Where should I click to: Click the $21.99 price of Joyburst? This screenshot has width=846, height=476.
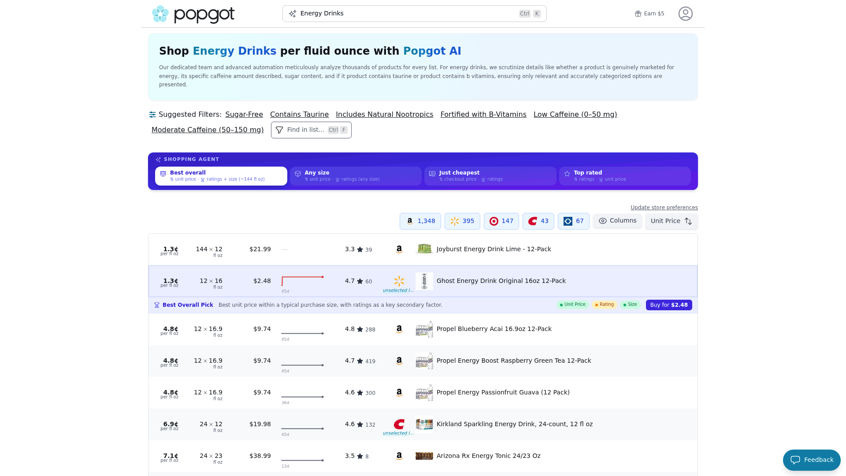click(260, 249)
